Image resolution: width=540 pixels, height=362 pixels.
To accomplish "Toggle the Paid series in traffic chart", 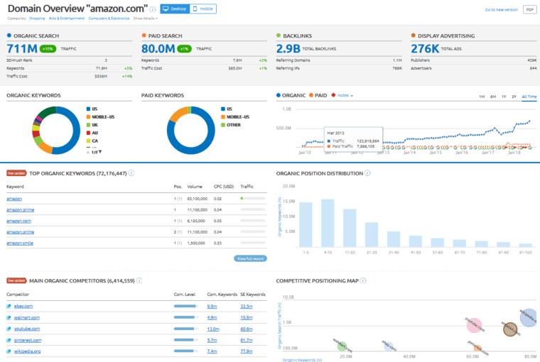I will pyautogui.click(x=318, y=95).
